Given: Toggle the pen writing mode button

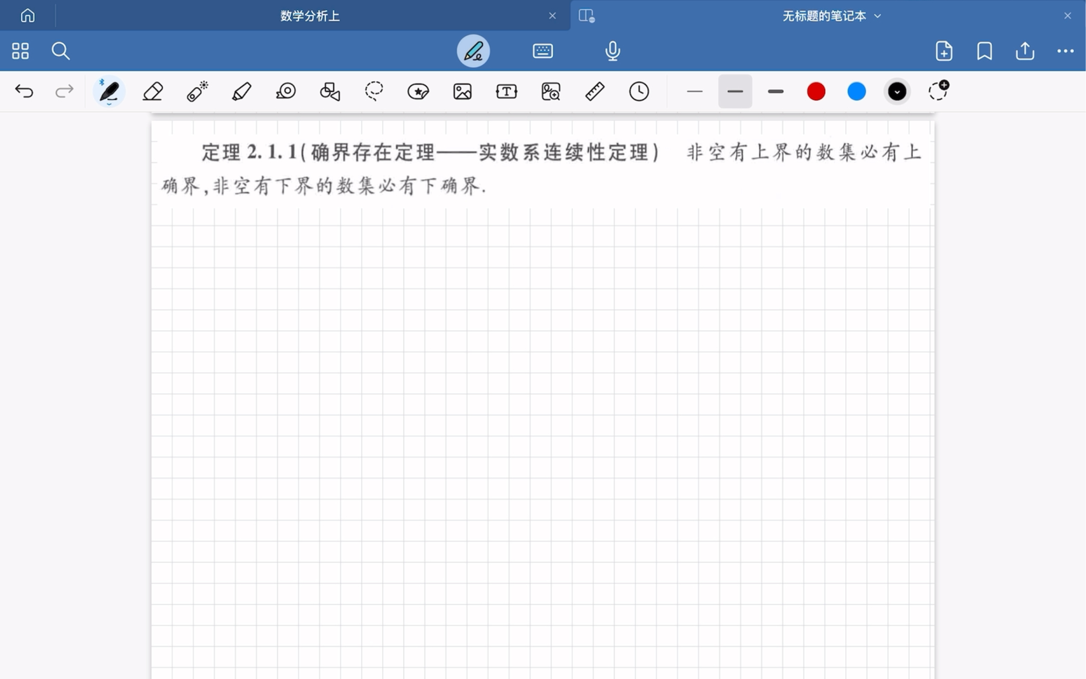Looking at the screenshot, I should pos(473,51).
